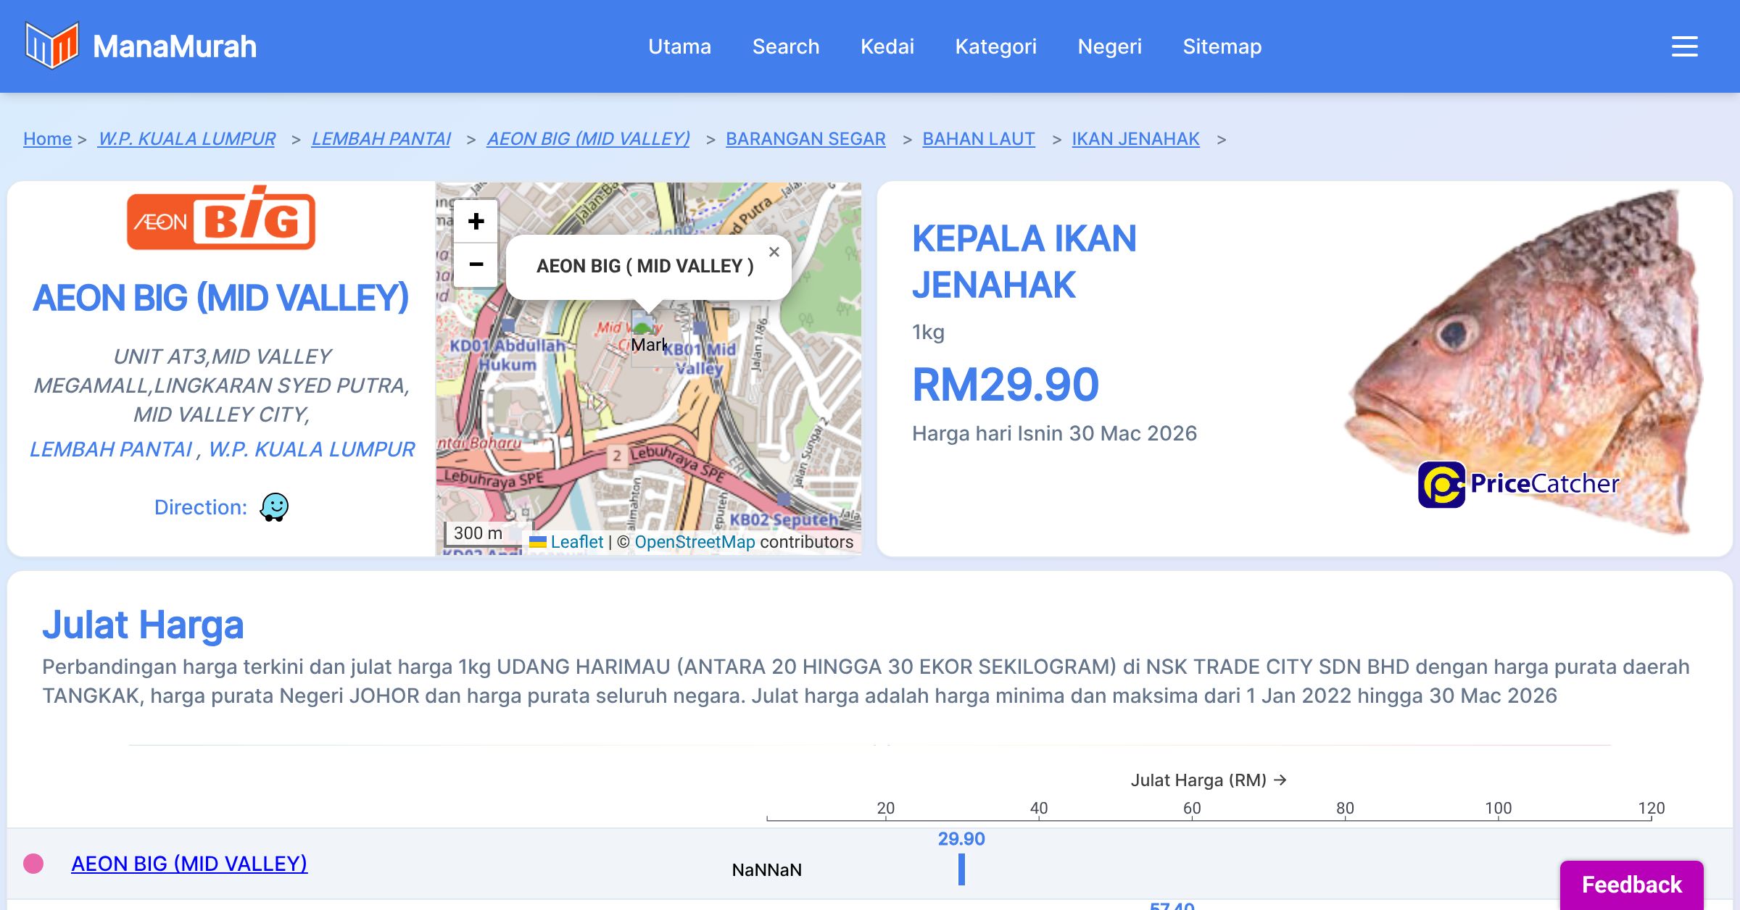Screen dimensions: 1740x910
Task: Click the AEON BIG (MID VALLEY) chart row link
Action: pos(189,864)
